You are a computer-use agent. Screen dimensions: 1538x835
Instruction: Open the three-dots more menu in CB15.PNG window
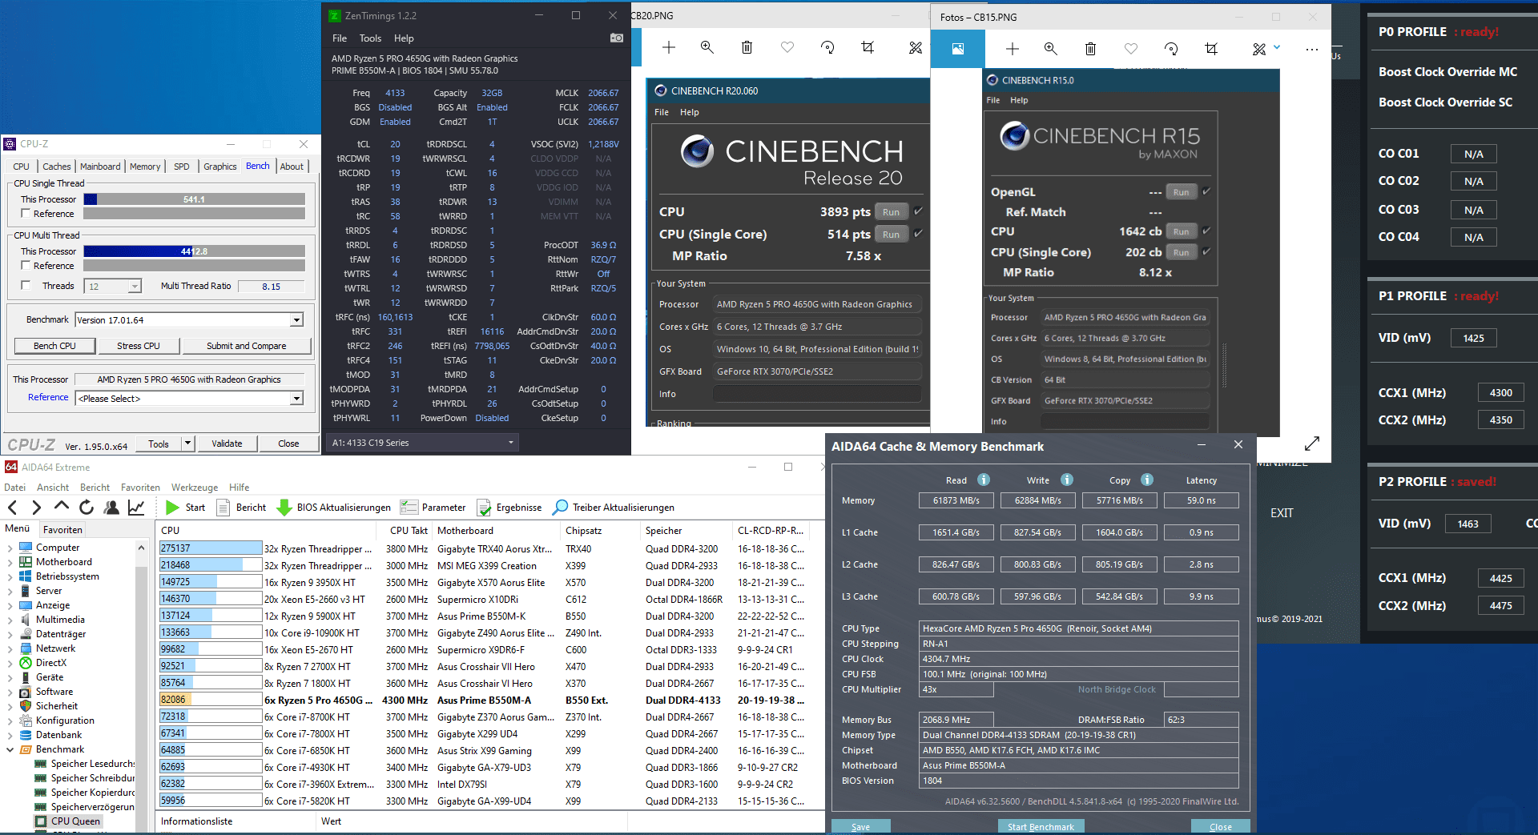tap(1311, 49)
